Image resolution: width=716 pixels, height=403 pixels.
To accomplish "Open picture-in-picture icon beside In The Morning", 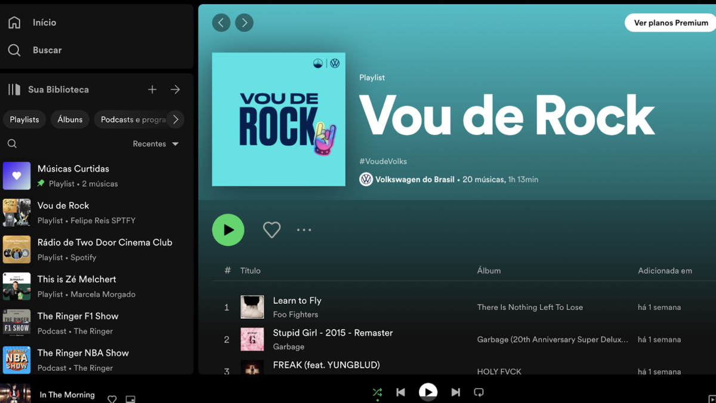I will click(131, 399).
